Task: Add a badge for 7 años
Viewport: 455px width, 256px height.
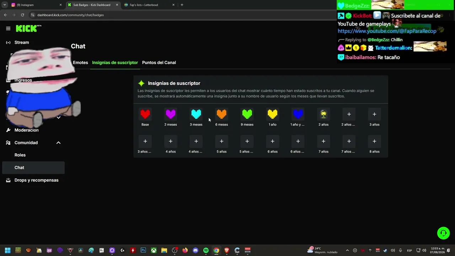Action: (323, 141)
